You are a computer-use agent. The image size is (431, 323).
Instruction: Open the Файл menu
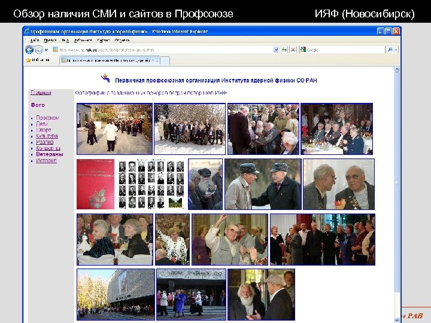[x=35, y=41]
